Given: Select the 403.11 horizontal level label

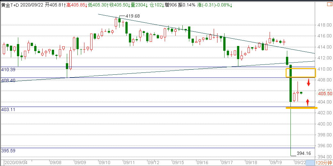Looking at the screenshot, I should (8, 109).
